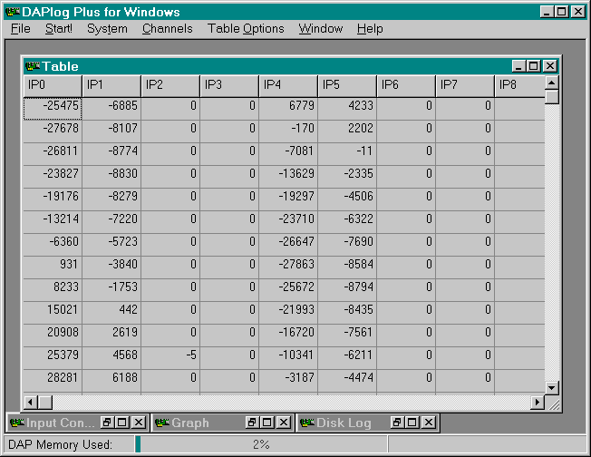Select the IP4 column header
The height and width of the screenshot is (457, 591).
point(288,85)
